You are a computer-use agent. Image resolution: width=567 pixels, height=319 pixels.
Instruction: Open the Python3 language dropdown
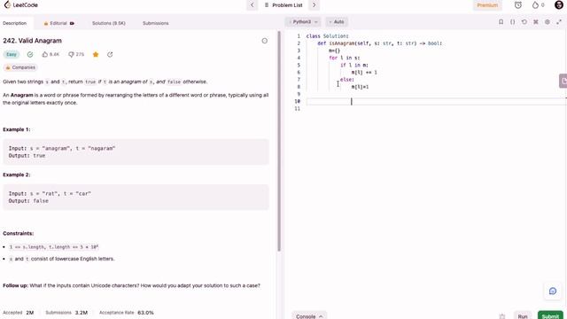pos(303,22)
